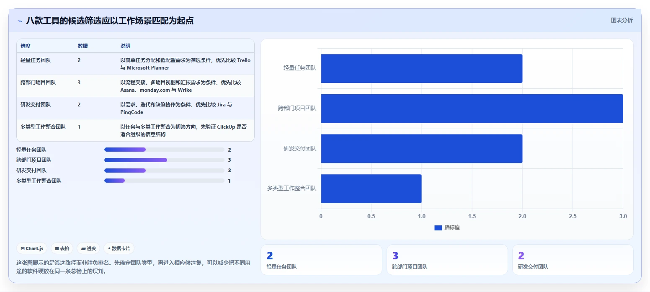Click the 多类型工作整合团队 chart bar
Image resolution: width=650 pixels, height=292 pixels.
(371, 189)
